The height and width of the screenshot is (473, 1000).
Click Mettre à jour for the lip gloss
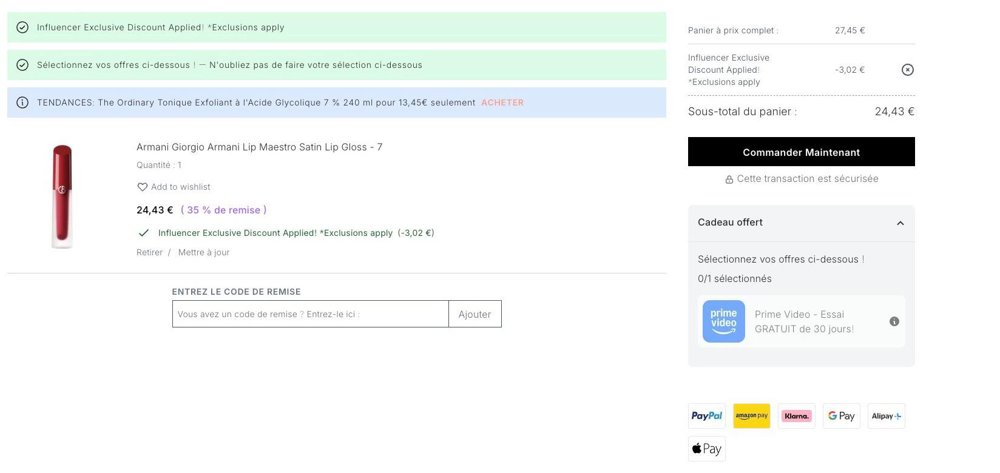click(204, 252)
